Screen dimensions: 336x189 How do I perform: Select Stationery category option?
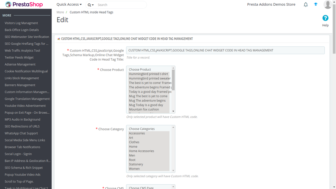(149, 164)
